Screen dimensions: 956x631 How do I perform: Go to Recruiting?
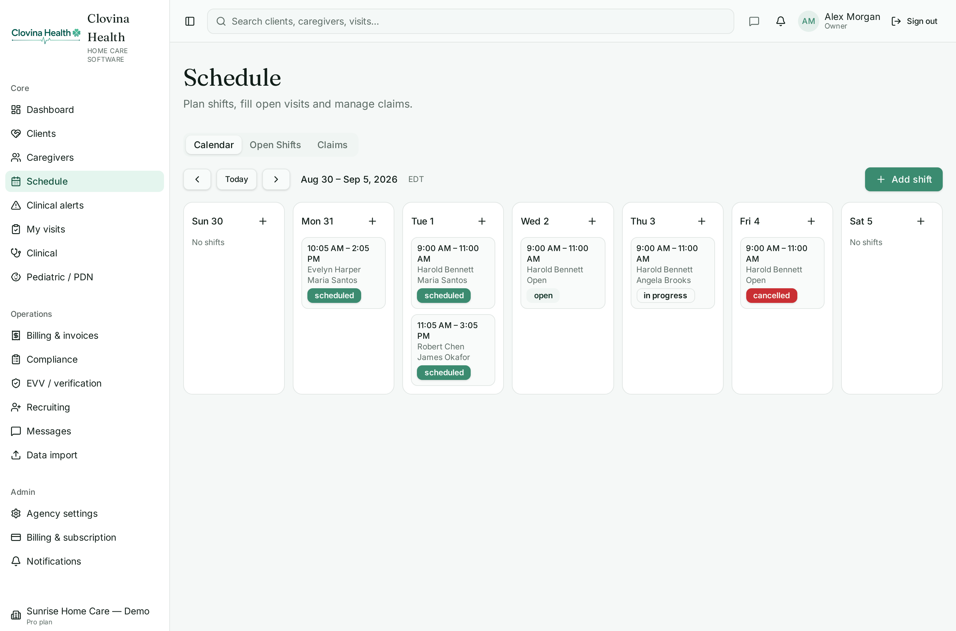pos(84,407)
